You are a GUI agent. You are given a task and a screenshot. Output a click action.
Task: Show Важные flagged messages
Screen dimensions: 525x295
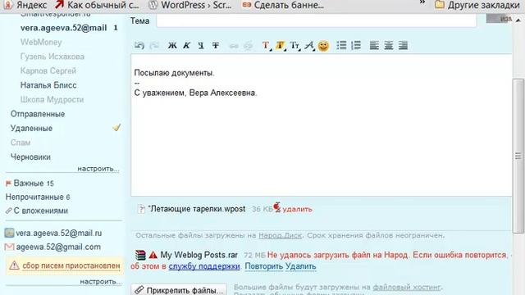[30, 184]
